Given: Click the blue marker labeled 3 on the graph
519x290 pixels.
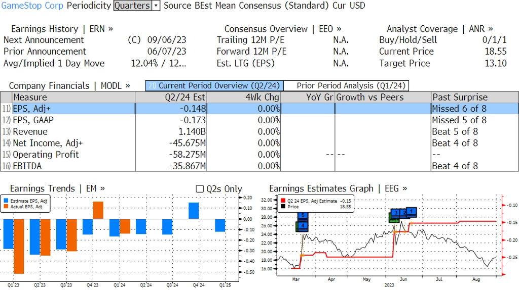Looking at the screenshot, I should pyautogui.click(x=395, y=214).
